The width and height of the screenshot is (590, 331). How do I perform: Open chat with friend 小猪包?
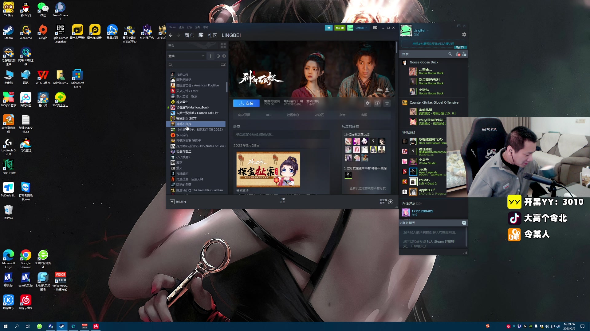433,91
